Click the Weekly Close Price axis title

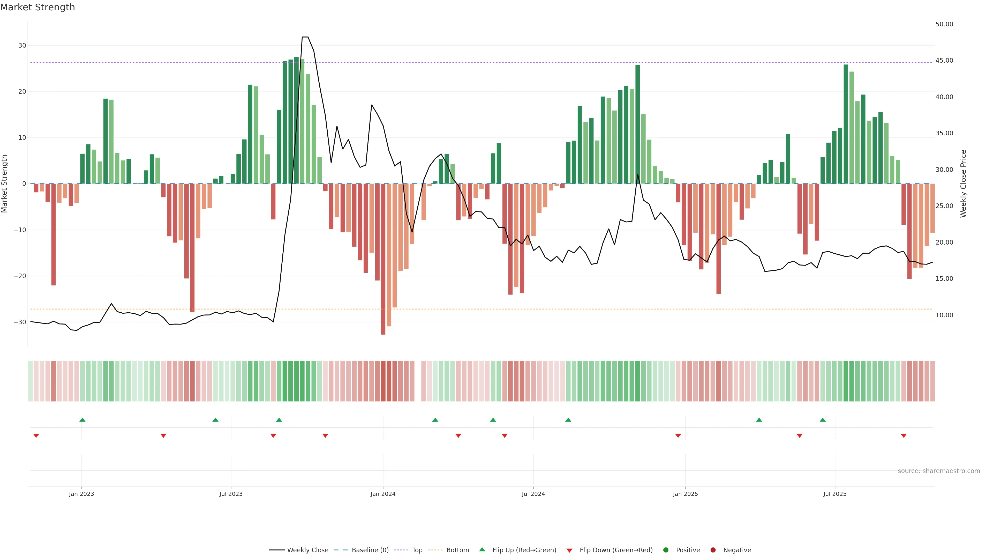(963, 184)
